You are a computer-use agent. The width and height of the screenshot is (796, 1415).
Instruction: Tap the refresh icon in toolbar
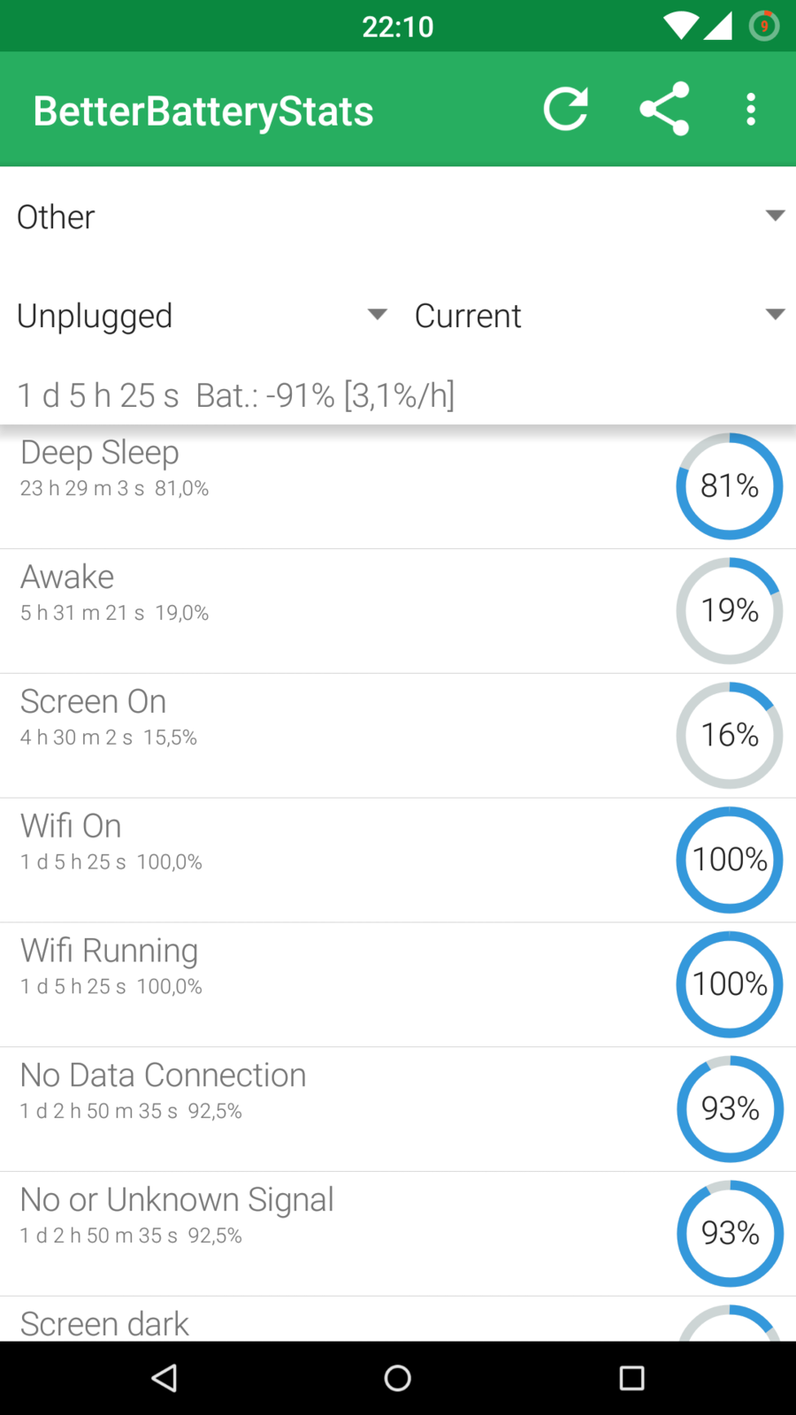click(566, 109)
